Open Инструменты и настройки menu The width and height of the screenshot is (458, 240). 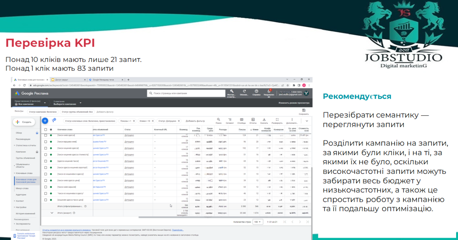(232, 92)
